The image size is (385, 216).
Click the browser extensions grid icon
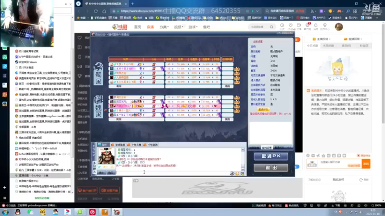click(355, 11)
